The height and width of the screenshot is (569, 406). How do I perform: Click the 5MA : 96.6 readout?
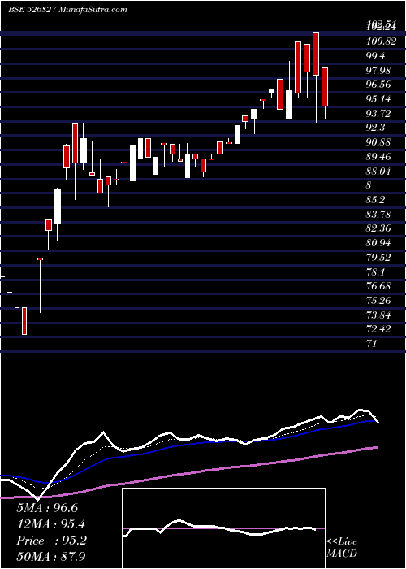pos(47,508)
